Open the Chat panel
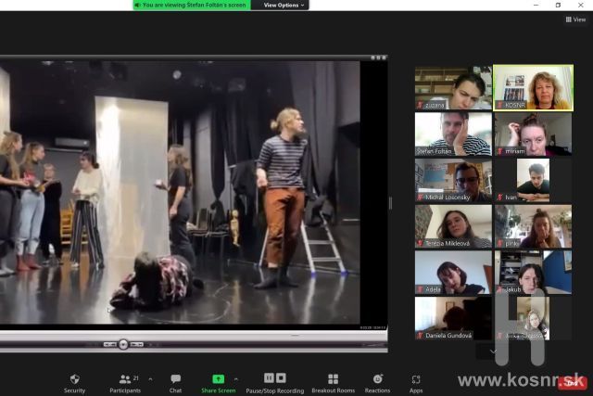 tap(175, 379)
